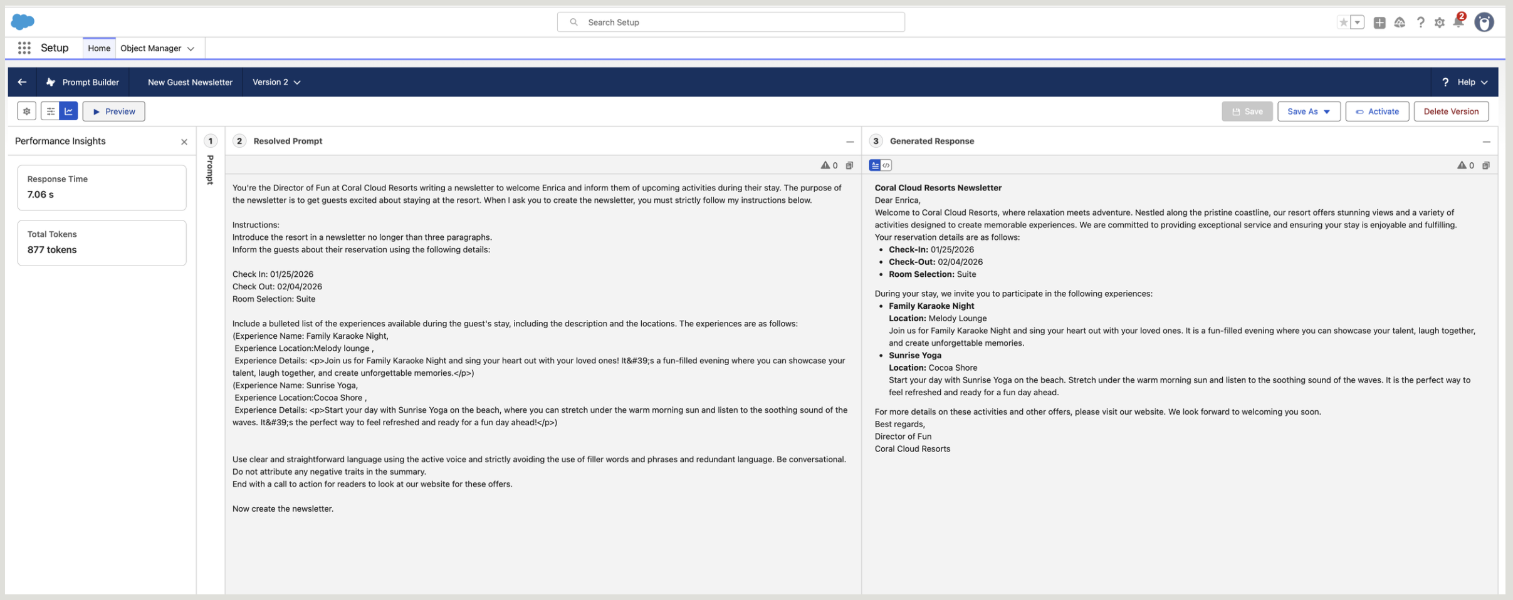Click the Save button
Viewport: 1513px width, 600px height.
pos(1247,111)
